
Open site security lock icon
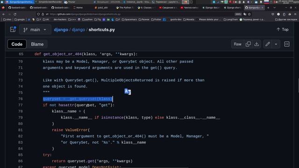pos(43,14)
